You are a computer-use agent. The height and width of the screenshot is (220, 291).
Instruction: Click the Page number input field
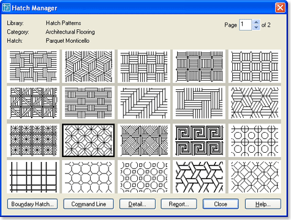coord(246,25)
